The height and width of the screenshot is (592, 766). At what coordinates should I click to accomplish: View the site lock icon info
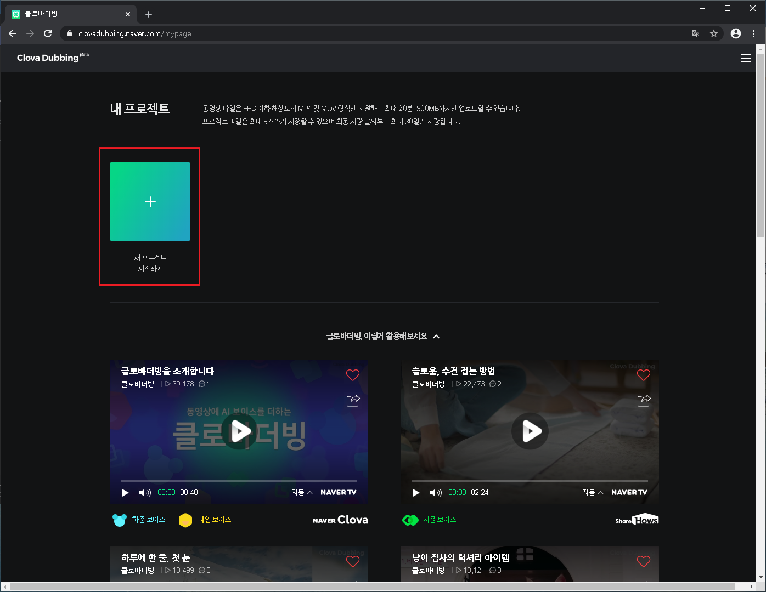69,33
